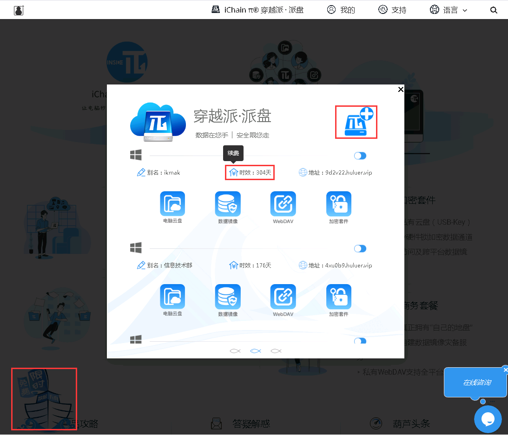Open the 我的 menu in the header
This screenshot has width=508, height=435.
click(341, 10)
